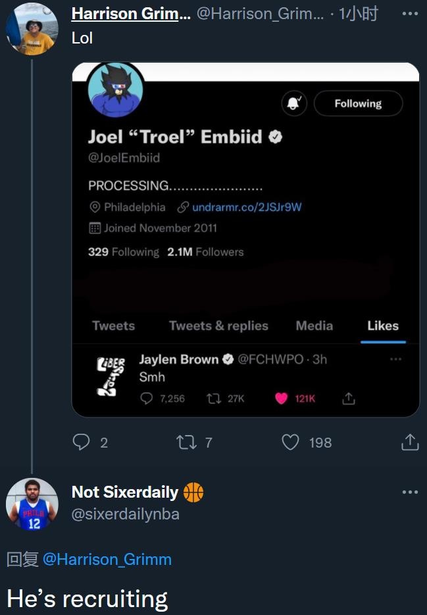Viewport: 427px width, 615px height.
Task: Click the Following button on Embiid's profile
Action: point(358,103)
